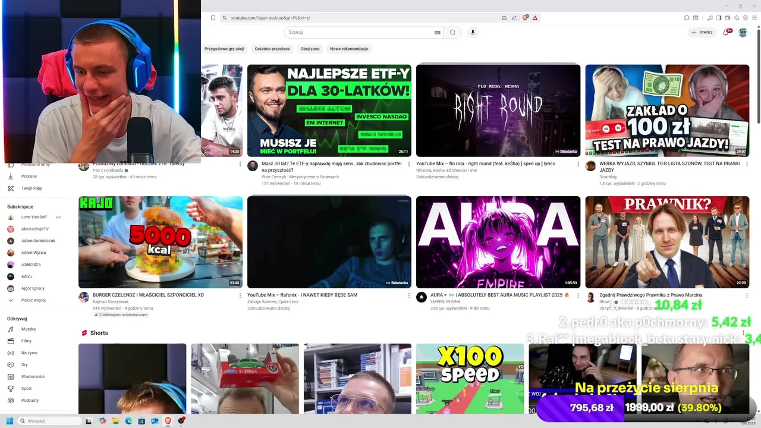Open File Explorer from taskbar
Image resolution: width=761 pixels, height=428 pixels.
[x=115, y=421]
